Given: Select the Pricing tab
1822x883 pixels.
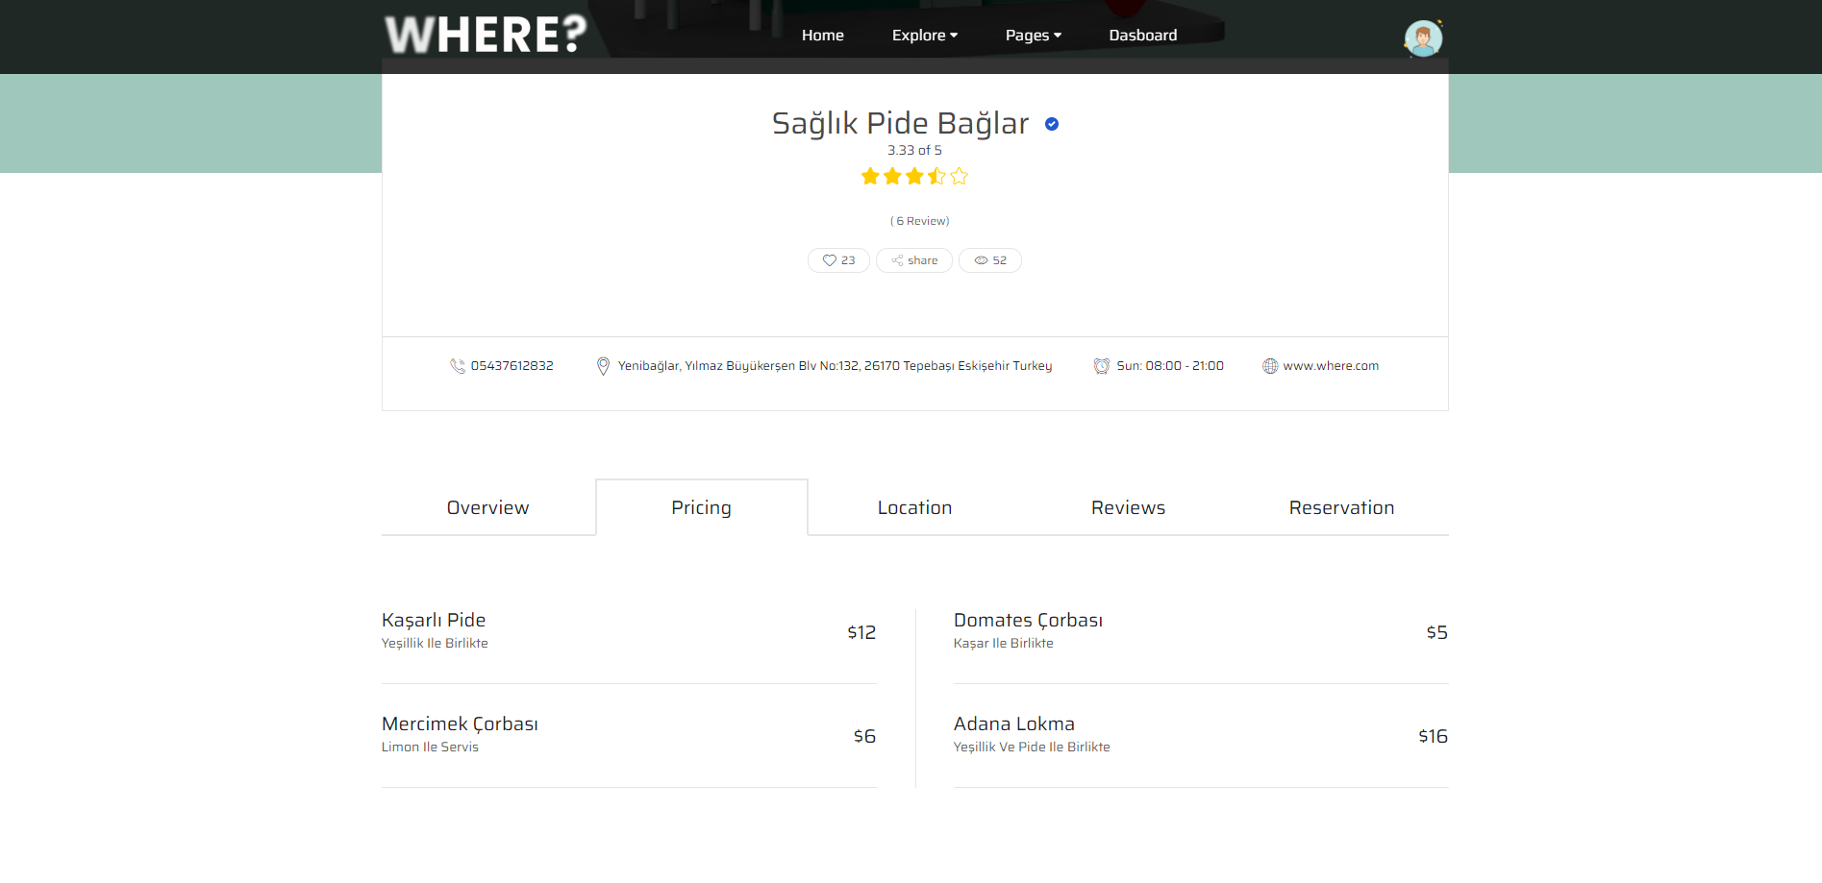Looking at the screenshot, I should [702, 507].
